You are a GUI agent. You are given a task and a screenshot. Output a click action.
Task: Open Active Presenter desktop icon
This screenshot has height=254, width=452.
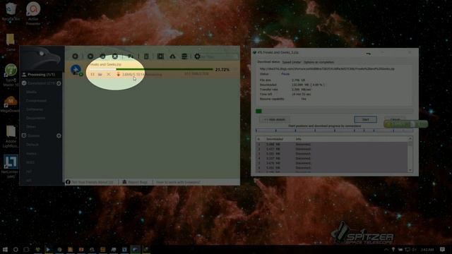[33, 13]
